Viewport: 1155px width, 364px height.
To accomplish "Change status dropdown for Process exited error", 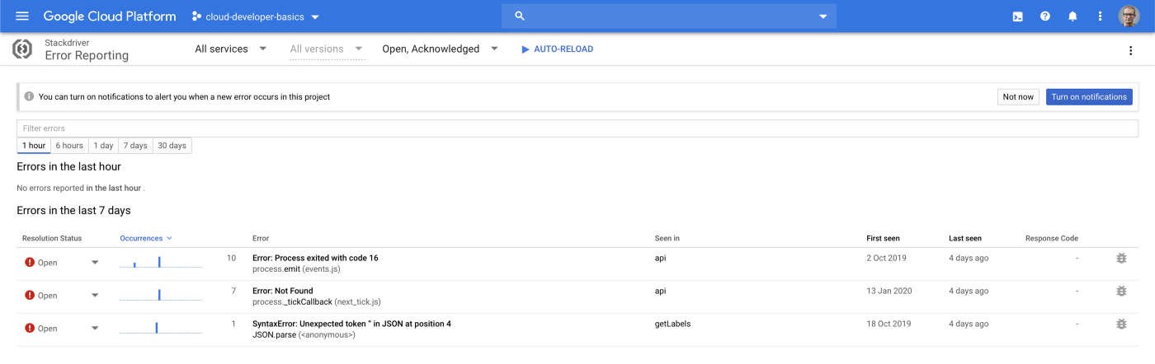I will click(95, 263).
